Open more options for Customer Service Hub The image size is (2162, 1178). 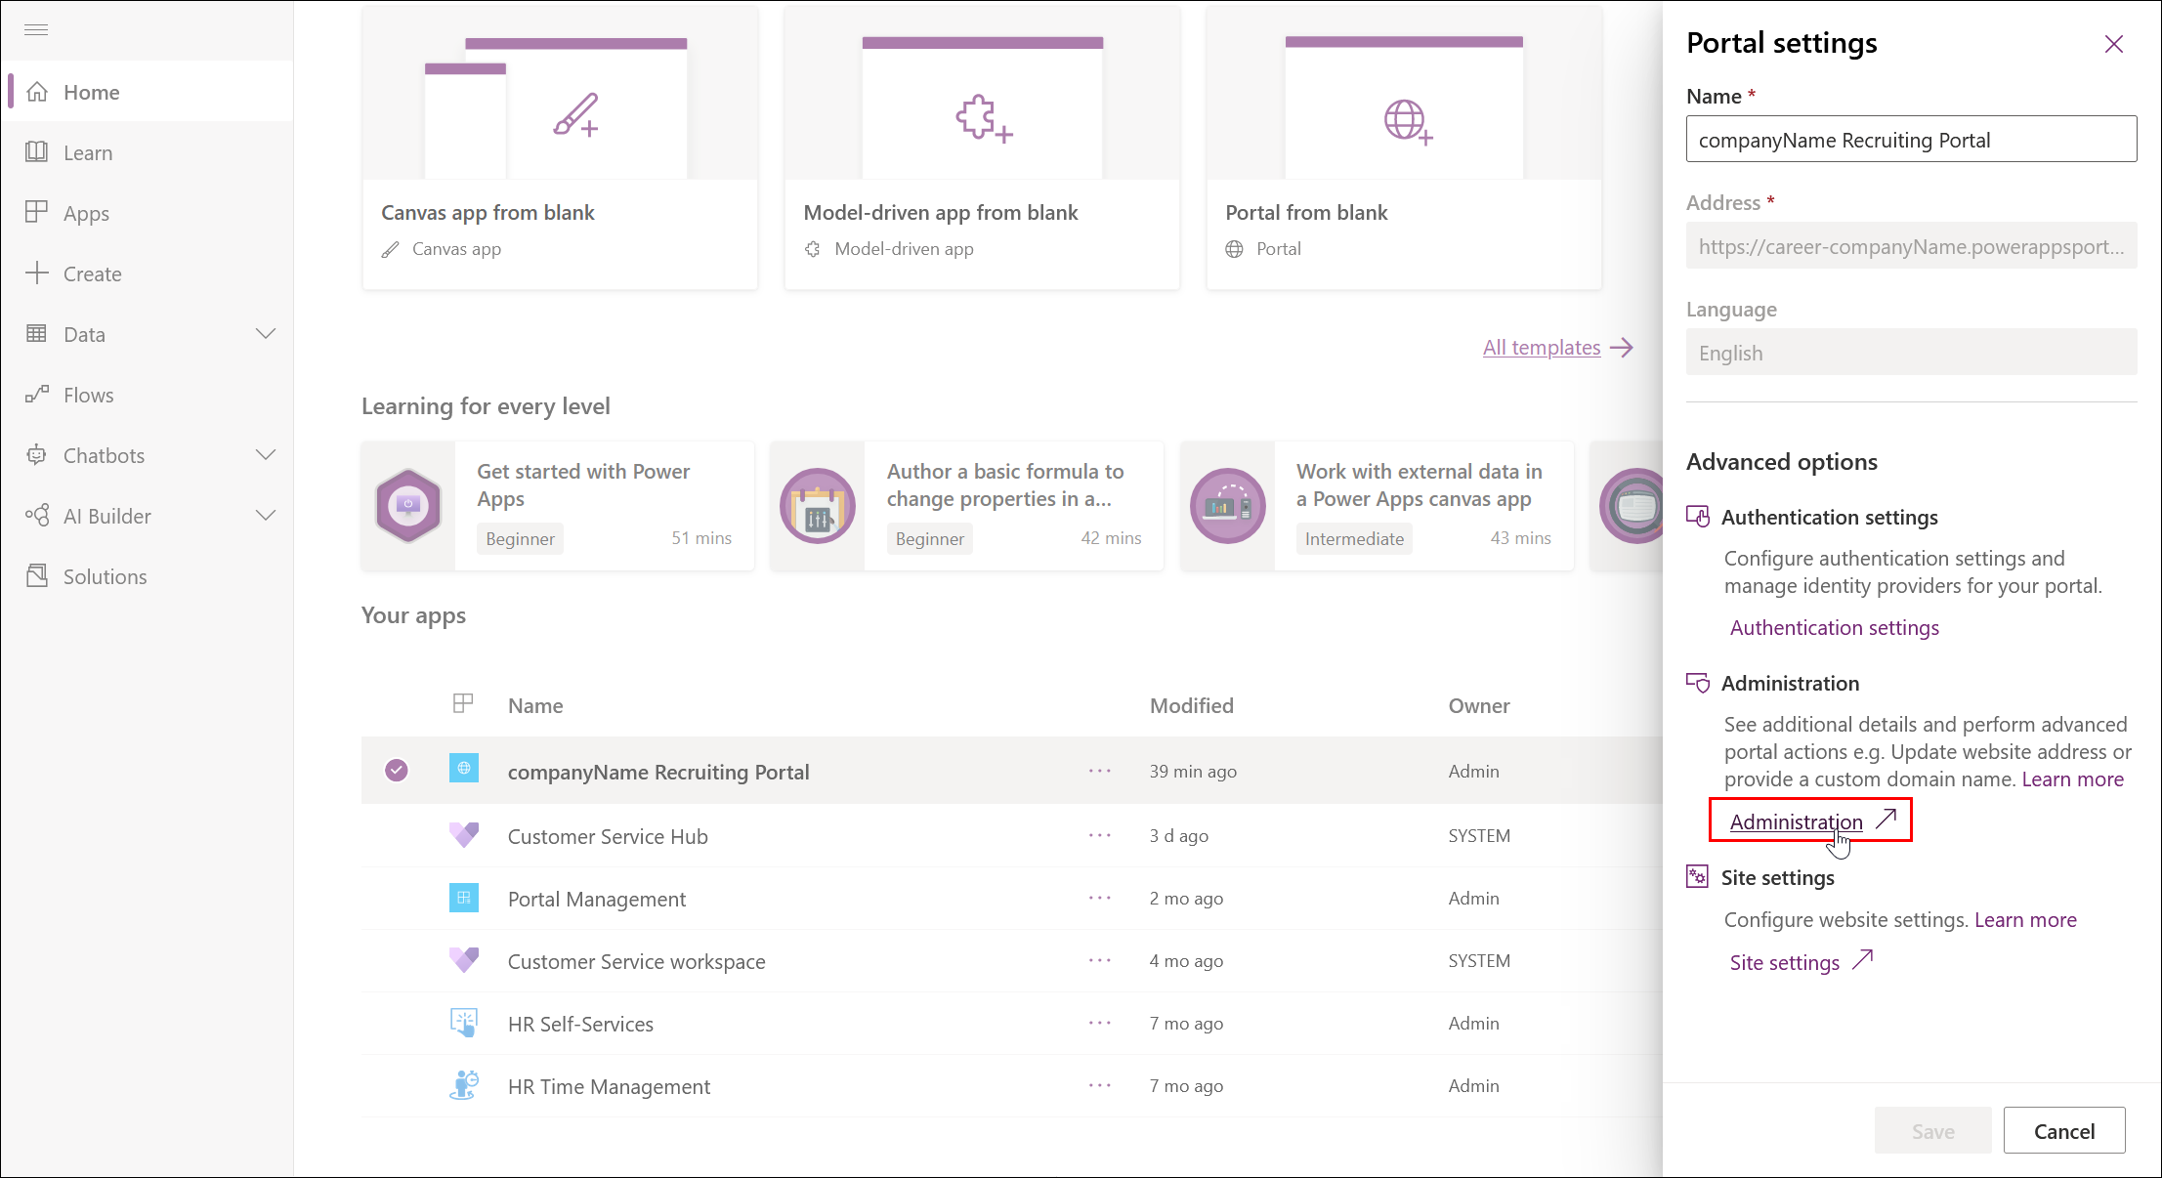(1100, 835)
